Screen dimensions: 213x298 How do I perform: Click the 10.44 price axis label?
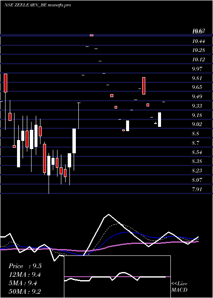pos(199,41)
